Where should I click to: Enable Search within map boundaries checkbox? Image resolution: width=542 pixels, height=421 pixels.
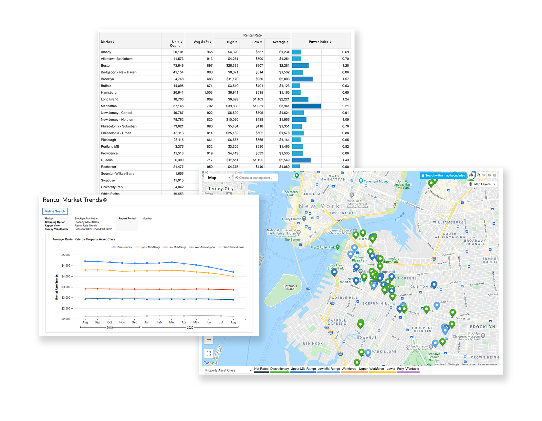pyautogui.click(x=423, y=175)
